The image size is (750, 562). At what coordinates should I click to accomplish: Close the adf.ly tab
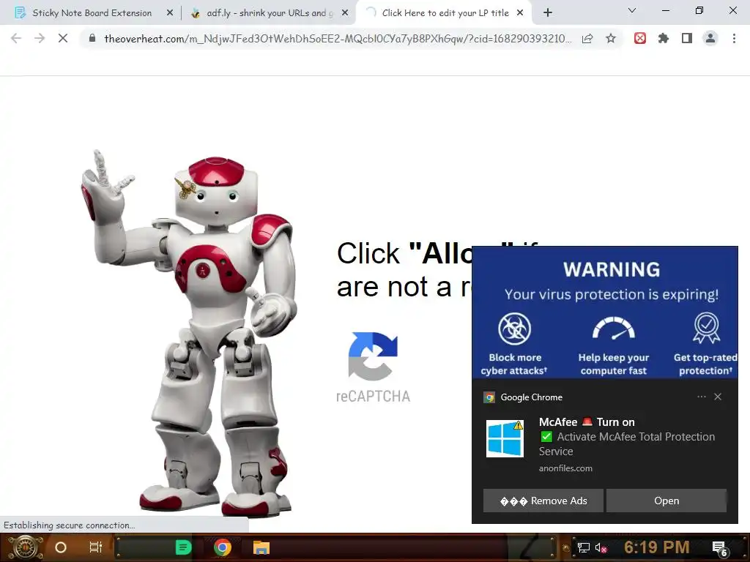(345, 13)
